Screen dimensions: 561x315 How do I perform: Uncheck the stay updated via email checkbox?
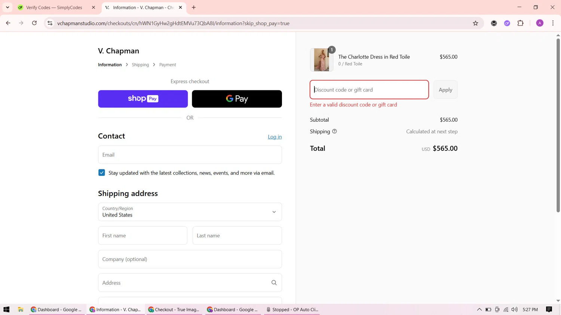pos(102,173)
